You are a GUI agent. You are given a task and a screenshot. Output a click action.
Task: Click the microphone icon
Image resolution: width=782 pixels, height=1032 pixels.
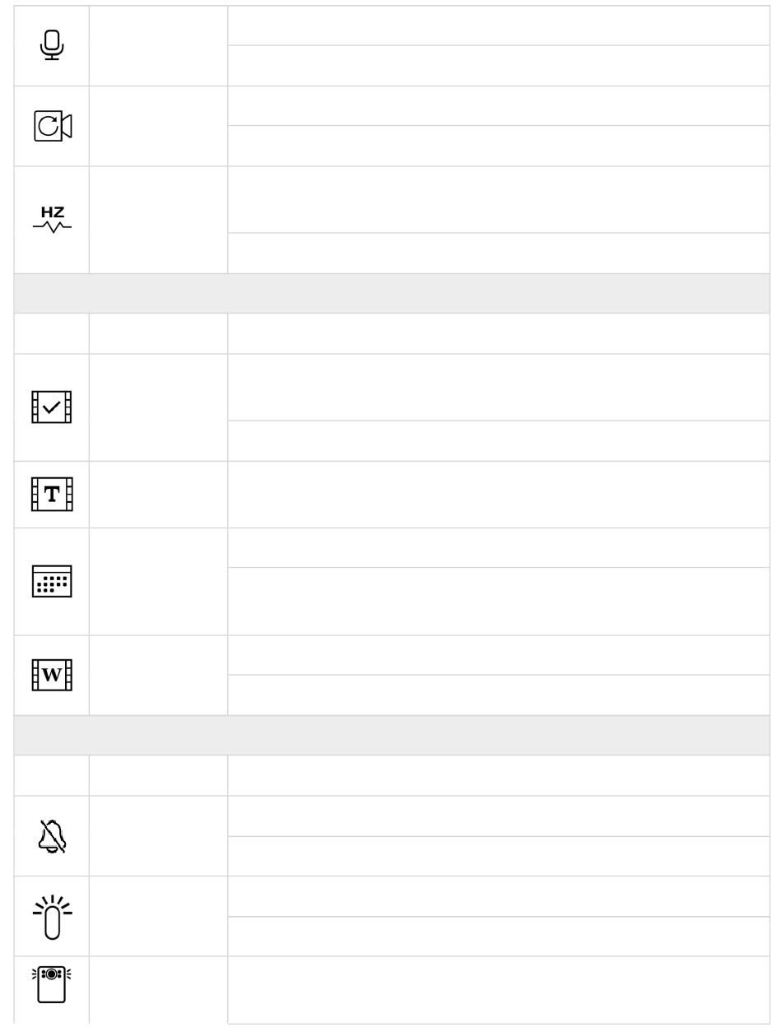click(x=52, y=44)
